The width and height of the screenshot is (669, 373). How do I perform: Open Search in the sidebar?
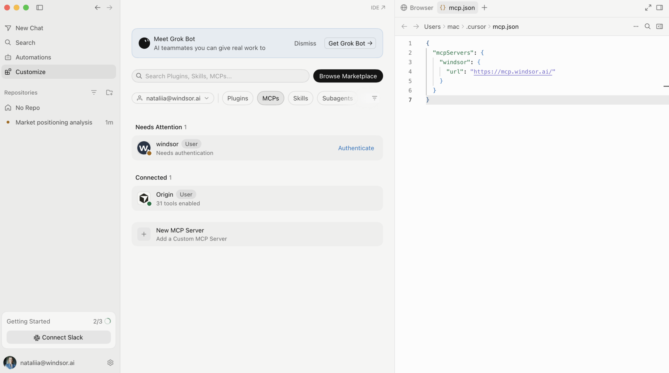coord(59,43)
